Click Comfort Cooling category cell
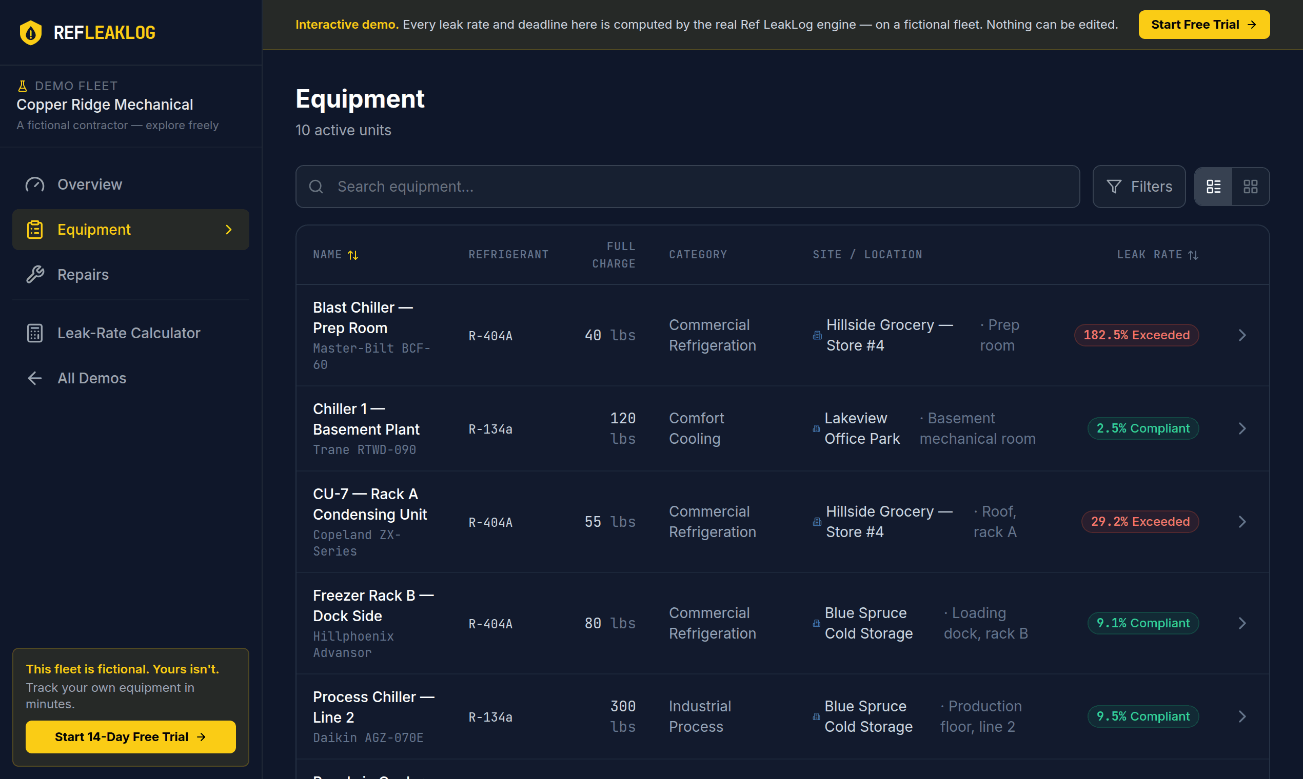Viewport: 1303px width, 779px height. coord(696,428)
